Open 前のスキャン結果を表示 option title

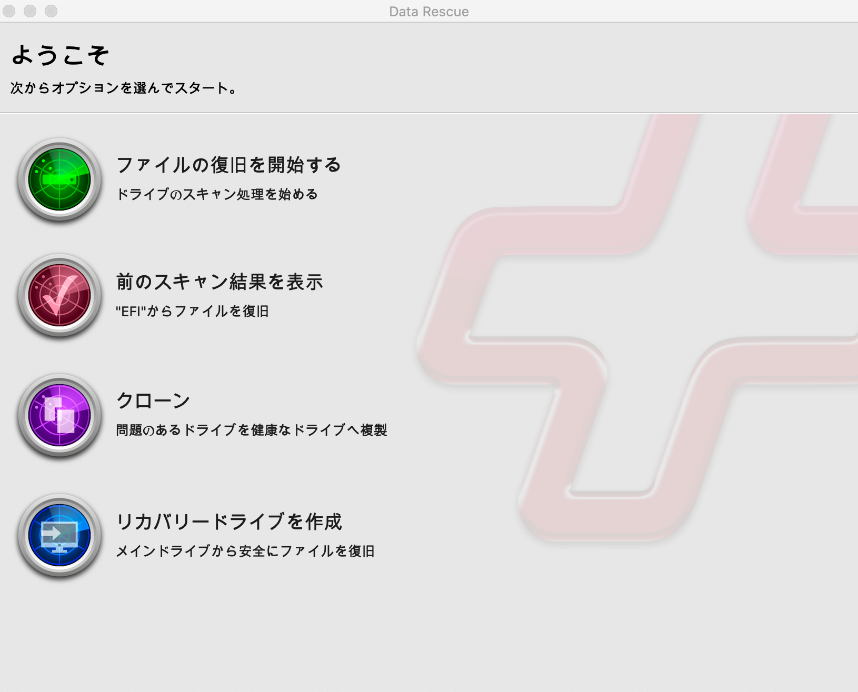(x=219, y=282)
